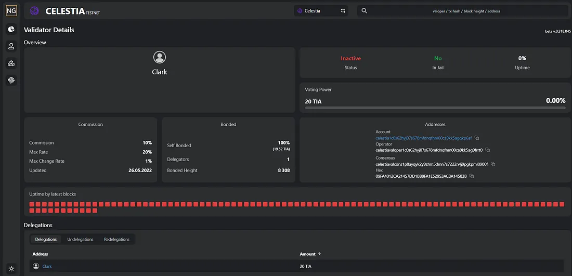Click the network swap arrows icon

click(x=343, y=11)
